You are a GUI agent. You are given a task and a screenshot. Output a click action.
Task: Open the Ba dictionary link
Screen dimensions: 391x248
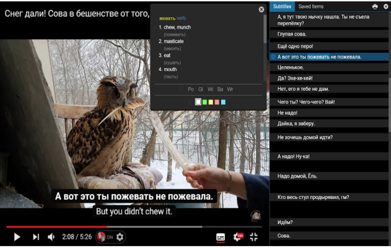(220, 89)
